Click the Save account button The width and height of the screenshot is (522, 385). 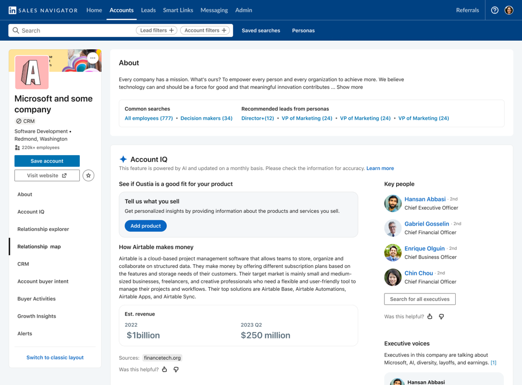click(47, 161)
